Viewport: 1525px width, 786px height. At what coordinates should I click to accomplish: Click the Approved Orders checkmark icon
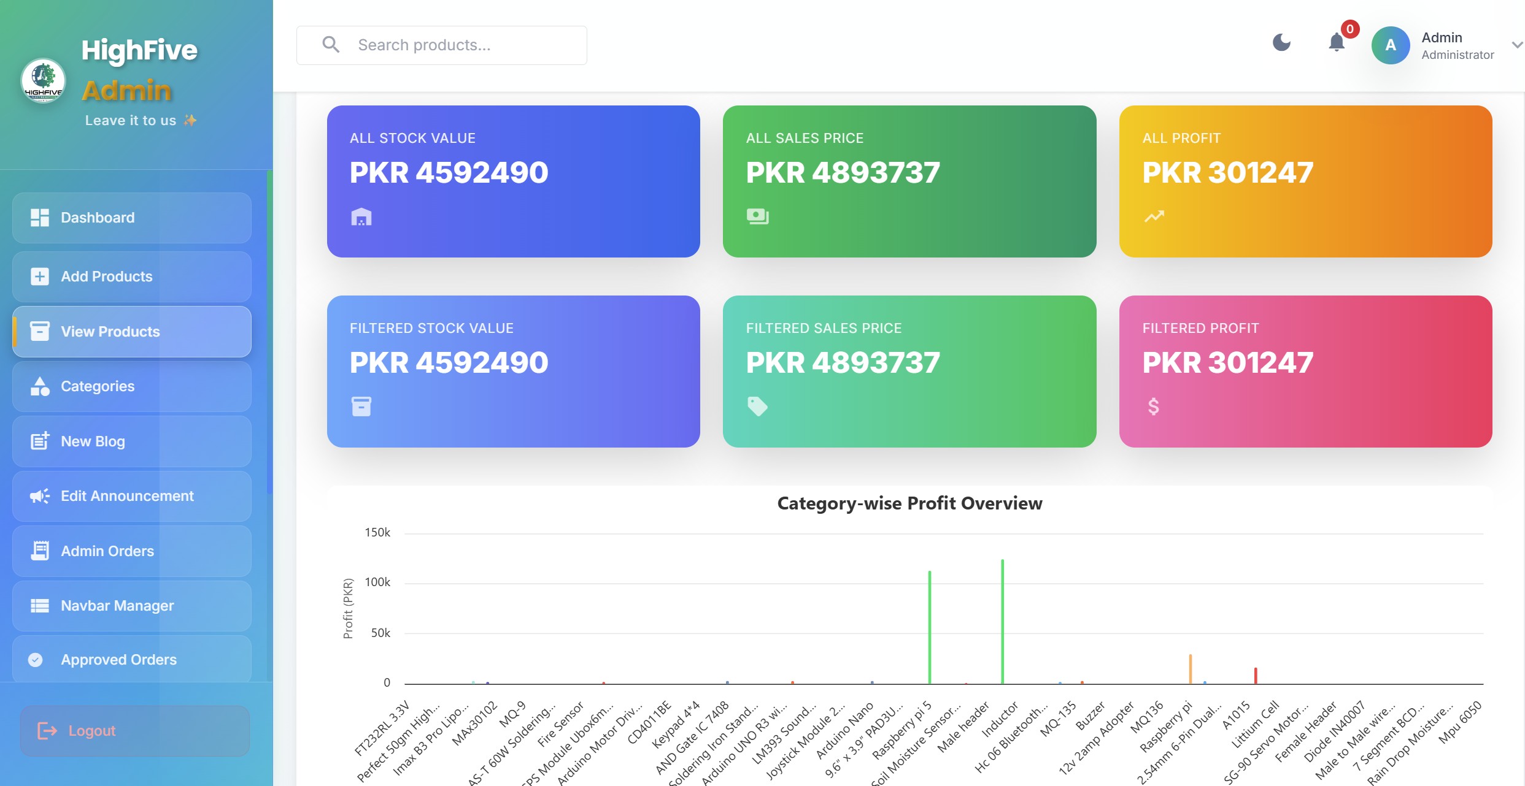36,660
